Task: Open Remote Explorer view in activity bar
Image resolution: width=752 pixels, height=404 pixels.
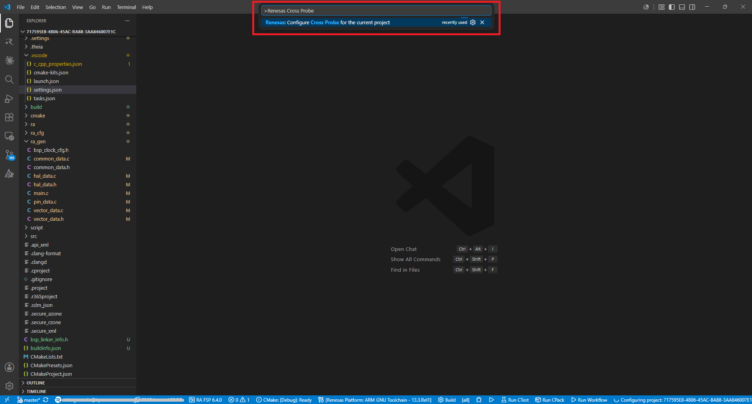Action: click(9, 136)
